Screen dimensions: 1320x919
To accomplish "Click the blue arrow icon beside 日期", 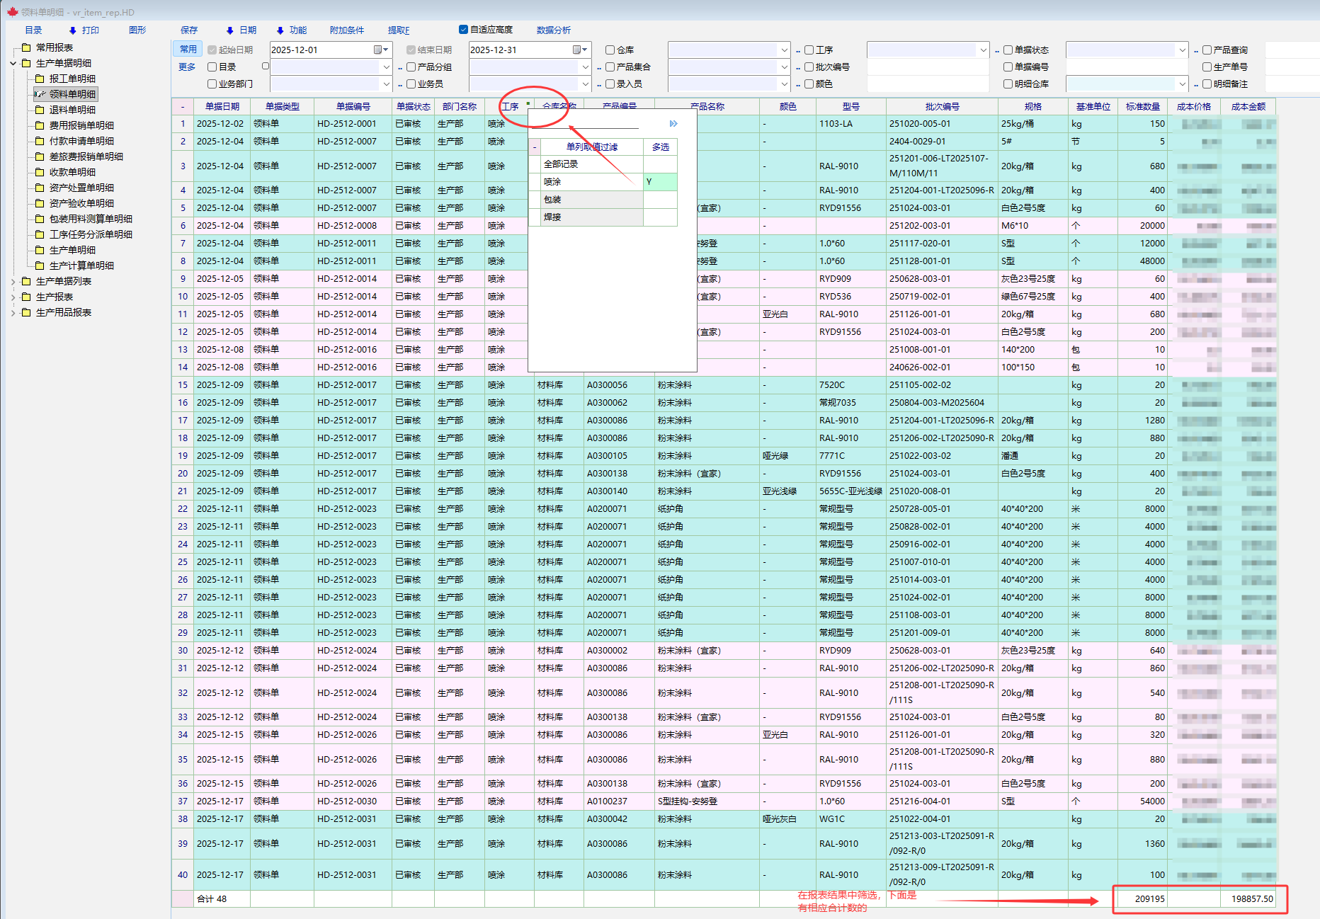I will point(229,30).
